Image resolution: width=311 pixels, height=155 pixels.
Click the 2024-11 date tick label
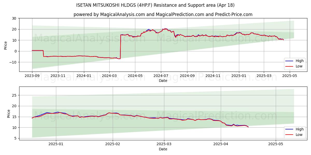coord(213,76)
